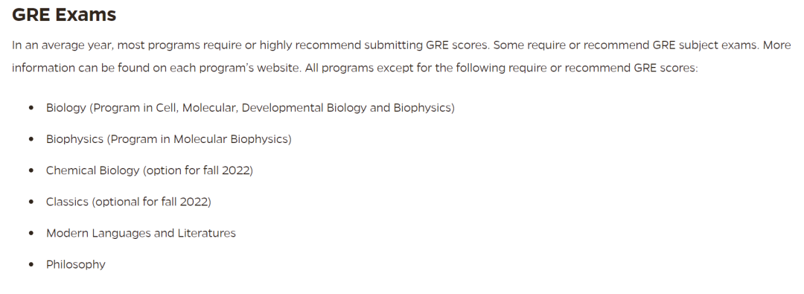Click the bullet before Philosophy
Image resolution: width=804 pixels, height=294 pixels.
[32, 264]
